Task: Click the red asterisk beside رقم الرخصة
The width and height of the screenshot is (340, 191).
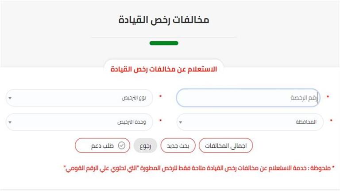Action: [x=328, y=96]
